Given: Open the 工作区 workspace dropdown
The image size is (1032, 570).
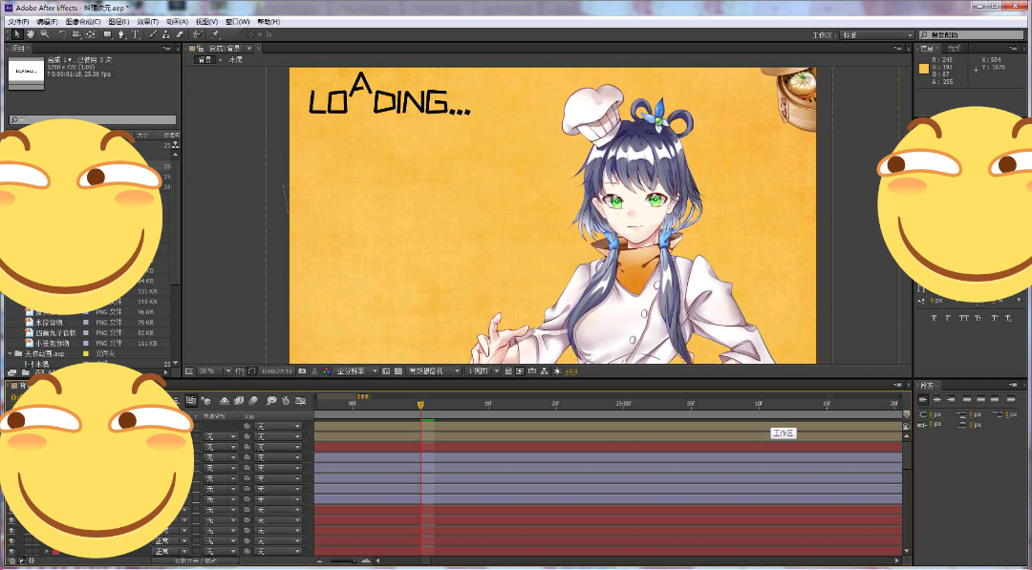Looking at the screenshot, I should [x=877, y=34].
